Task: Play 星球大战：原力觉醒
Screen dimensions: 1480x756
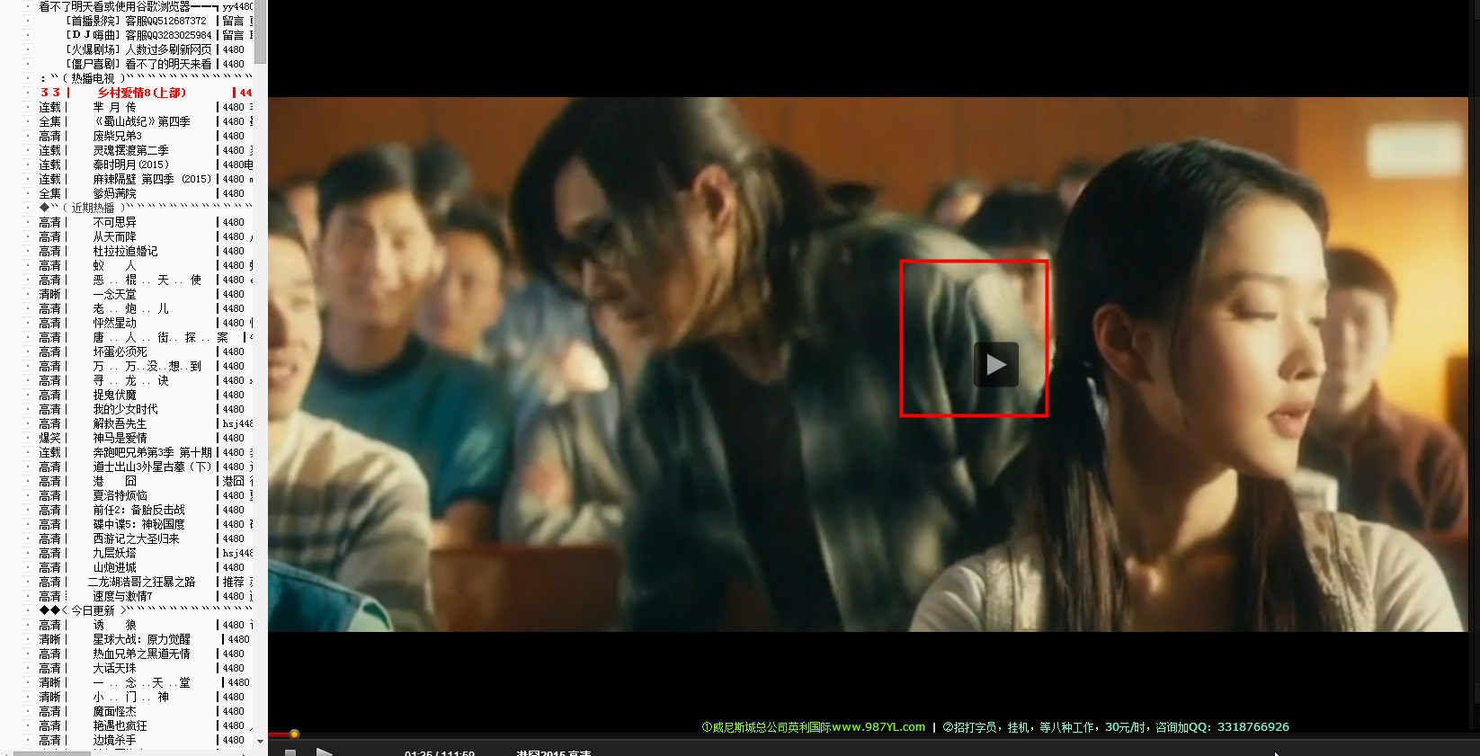Action: coord(142,639)
